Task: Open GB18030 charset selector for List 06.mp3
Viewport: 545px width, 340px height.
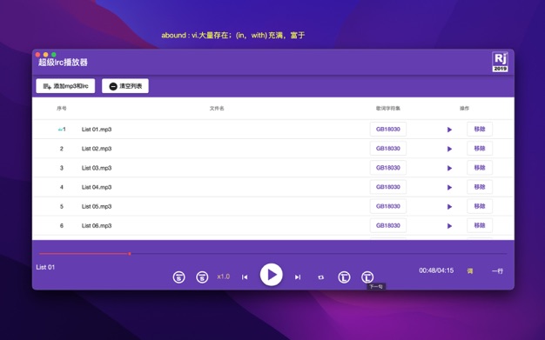Action: (x=388, y=225)
